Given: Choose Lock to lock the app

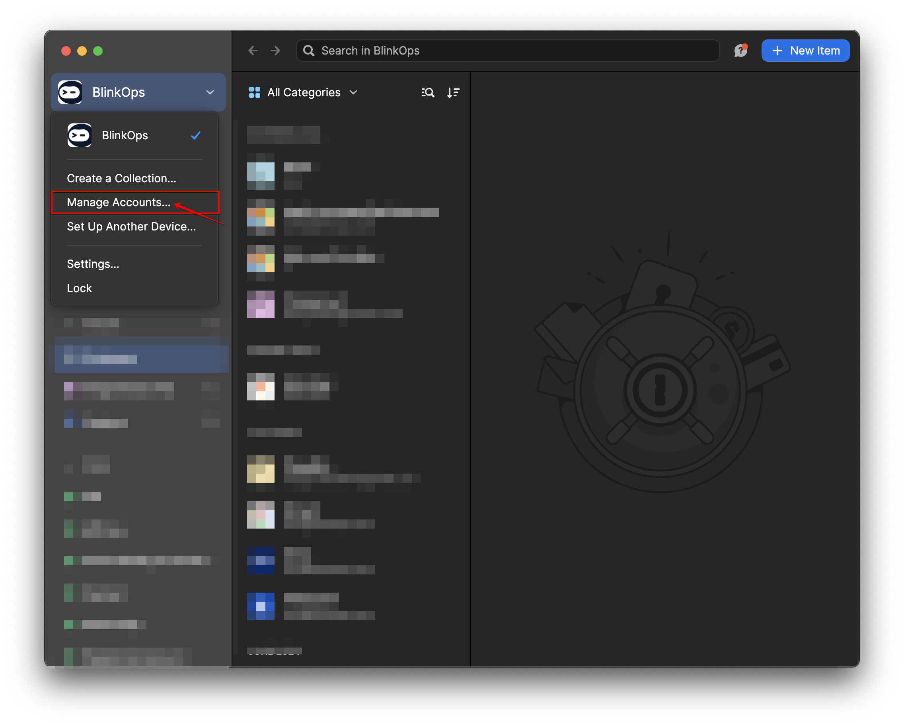Looking at the screenshot, I should point(79,288).
